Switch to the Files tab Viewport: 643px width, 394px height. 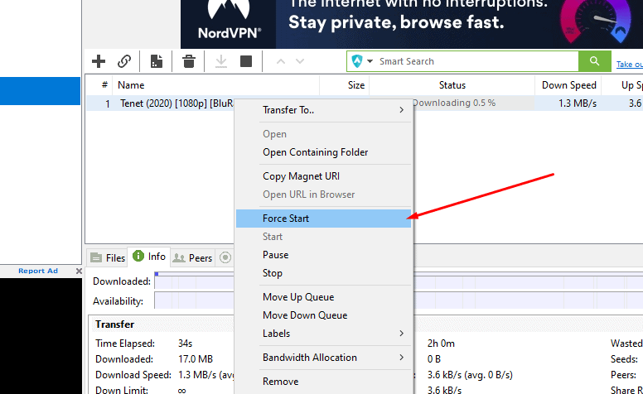[x=107, y=258]
